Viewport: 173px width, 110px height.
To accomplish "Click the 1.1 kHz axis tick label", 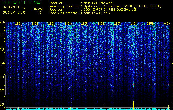I will coord(2,36).
